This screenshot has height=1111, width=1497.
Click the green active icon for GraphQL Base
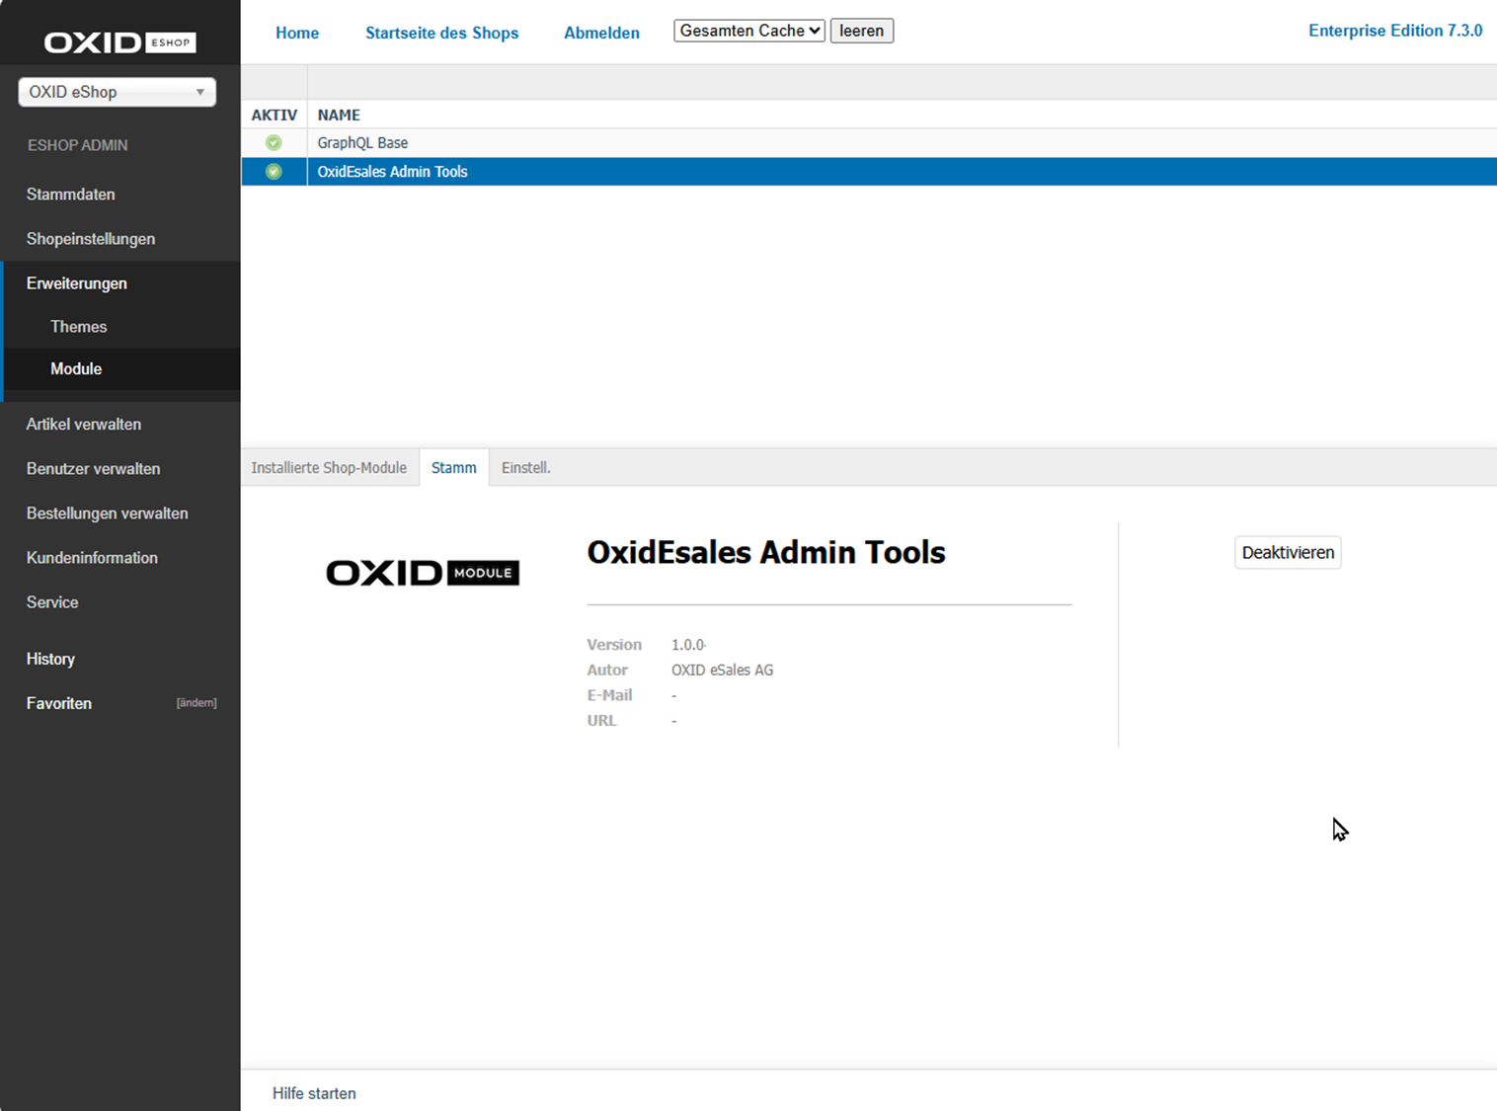(273, 142)
